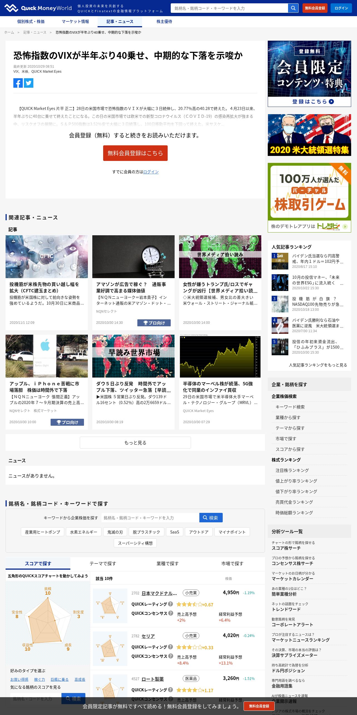Open the マーケット情報 menu

pos(75,21)
